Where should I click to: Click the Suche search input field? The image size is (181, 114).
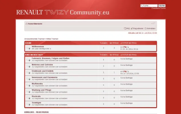[x=149, y=6]
